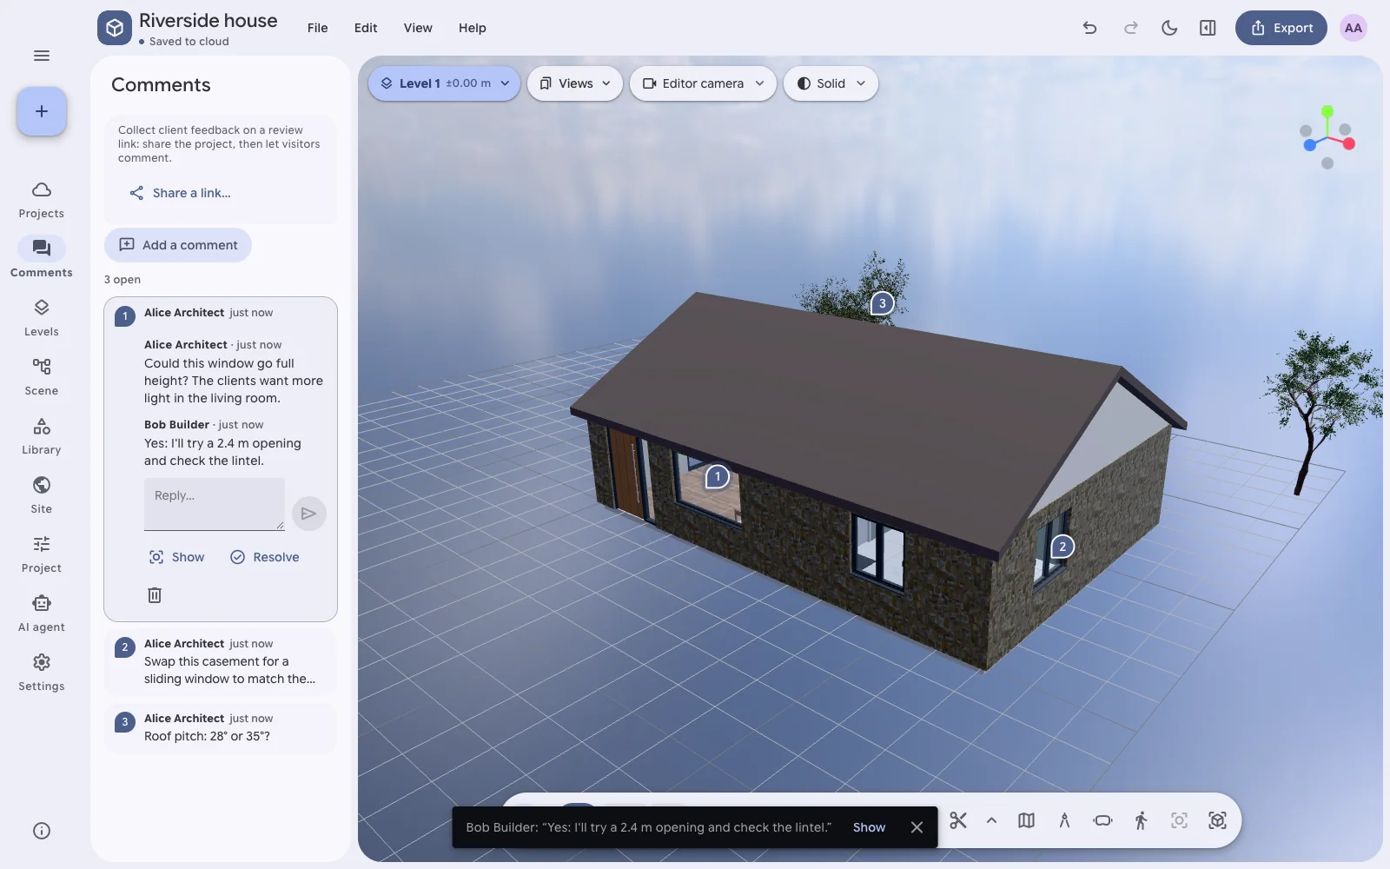Open the Solid render mode dropdown
The image size is (1390, 869).
831,83
